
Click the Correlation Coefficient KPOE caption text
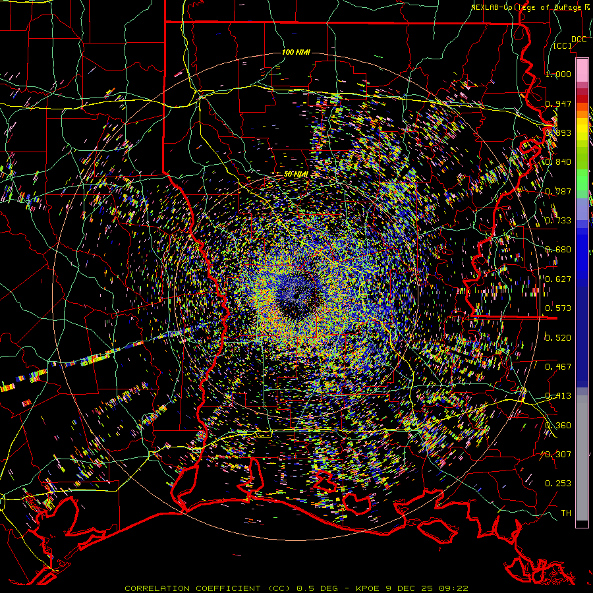(x=296, y=588)
